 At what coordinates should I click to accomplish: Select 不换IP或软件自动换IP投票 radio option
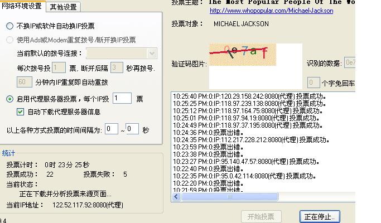coord(10,26)
